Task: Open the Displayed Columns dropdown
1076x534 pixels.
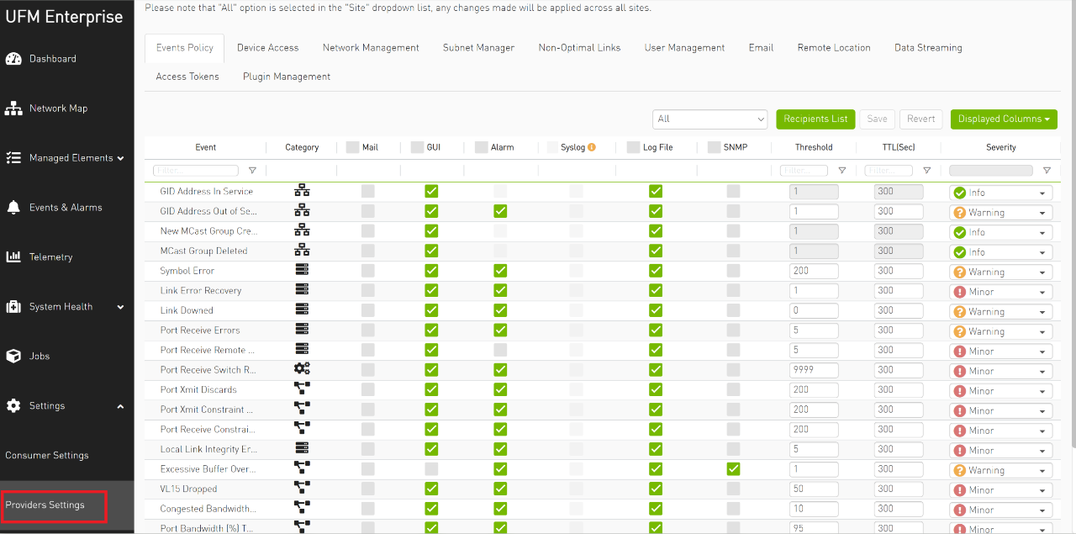Action: tap(1003, 119)
